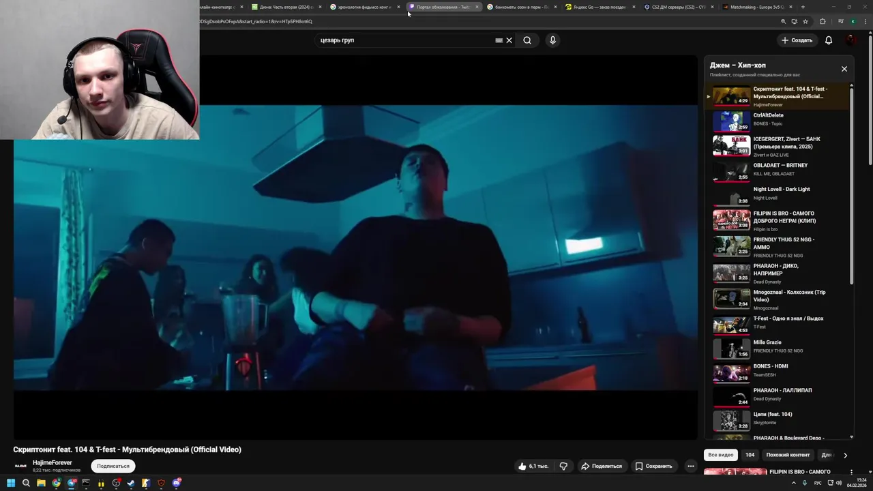
Task: Open the Chrome profile K avatar
Action: [853, 21]
